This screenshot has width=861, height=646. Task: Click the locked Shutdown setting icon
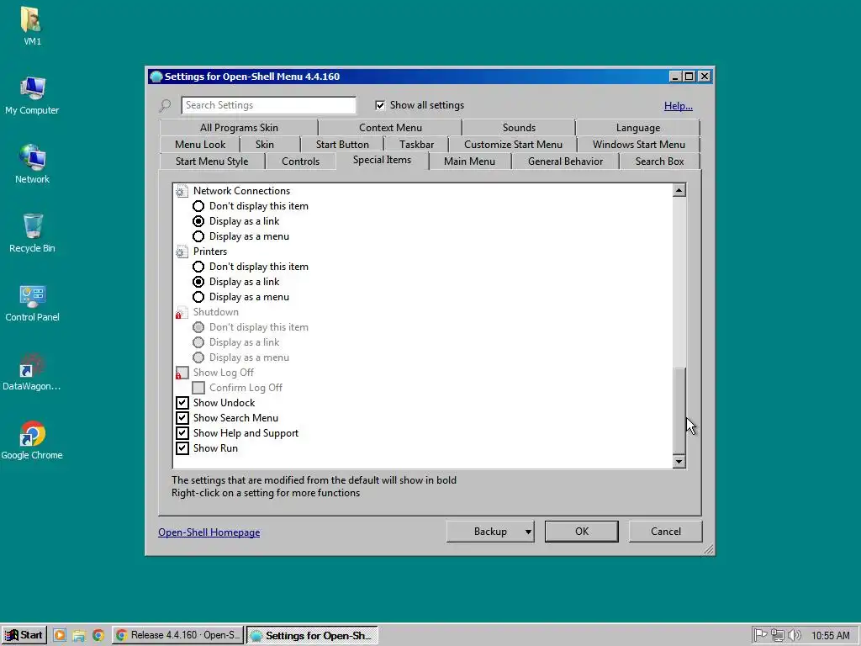pyautogui.click(x=182, y=312)
